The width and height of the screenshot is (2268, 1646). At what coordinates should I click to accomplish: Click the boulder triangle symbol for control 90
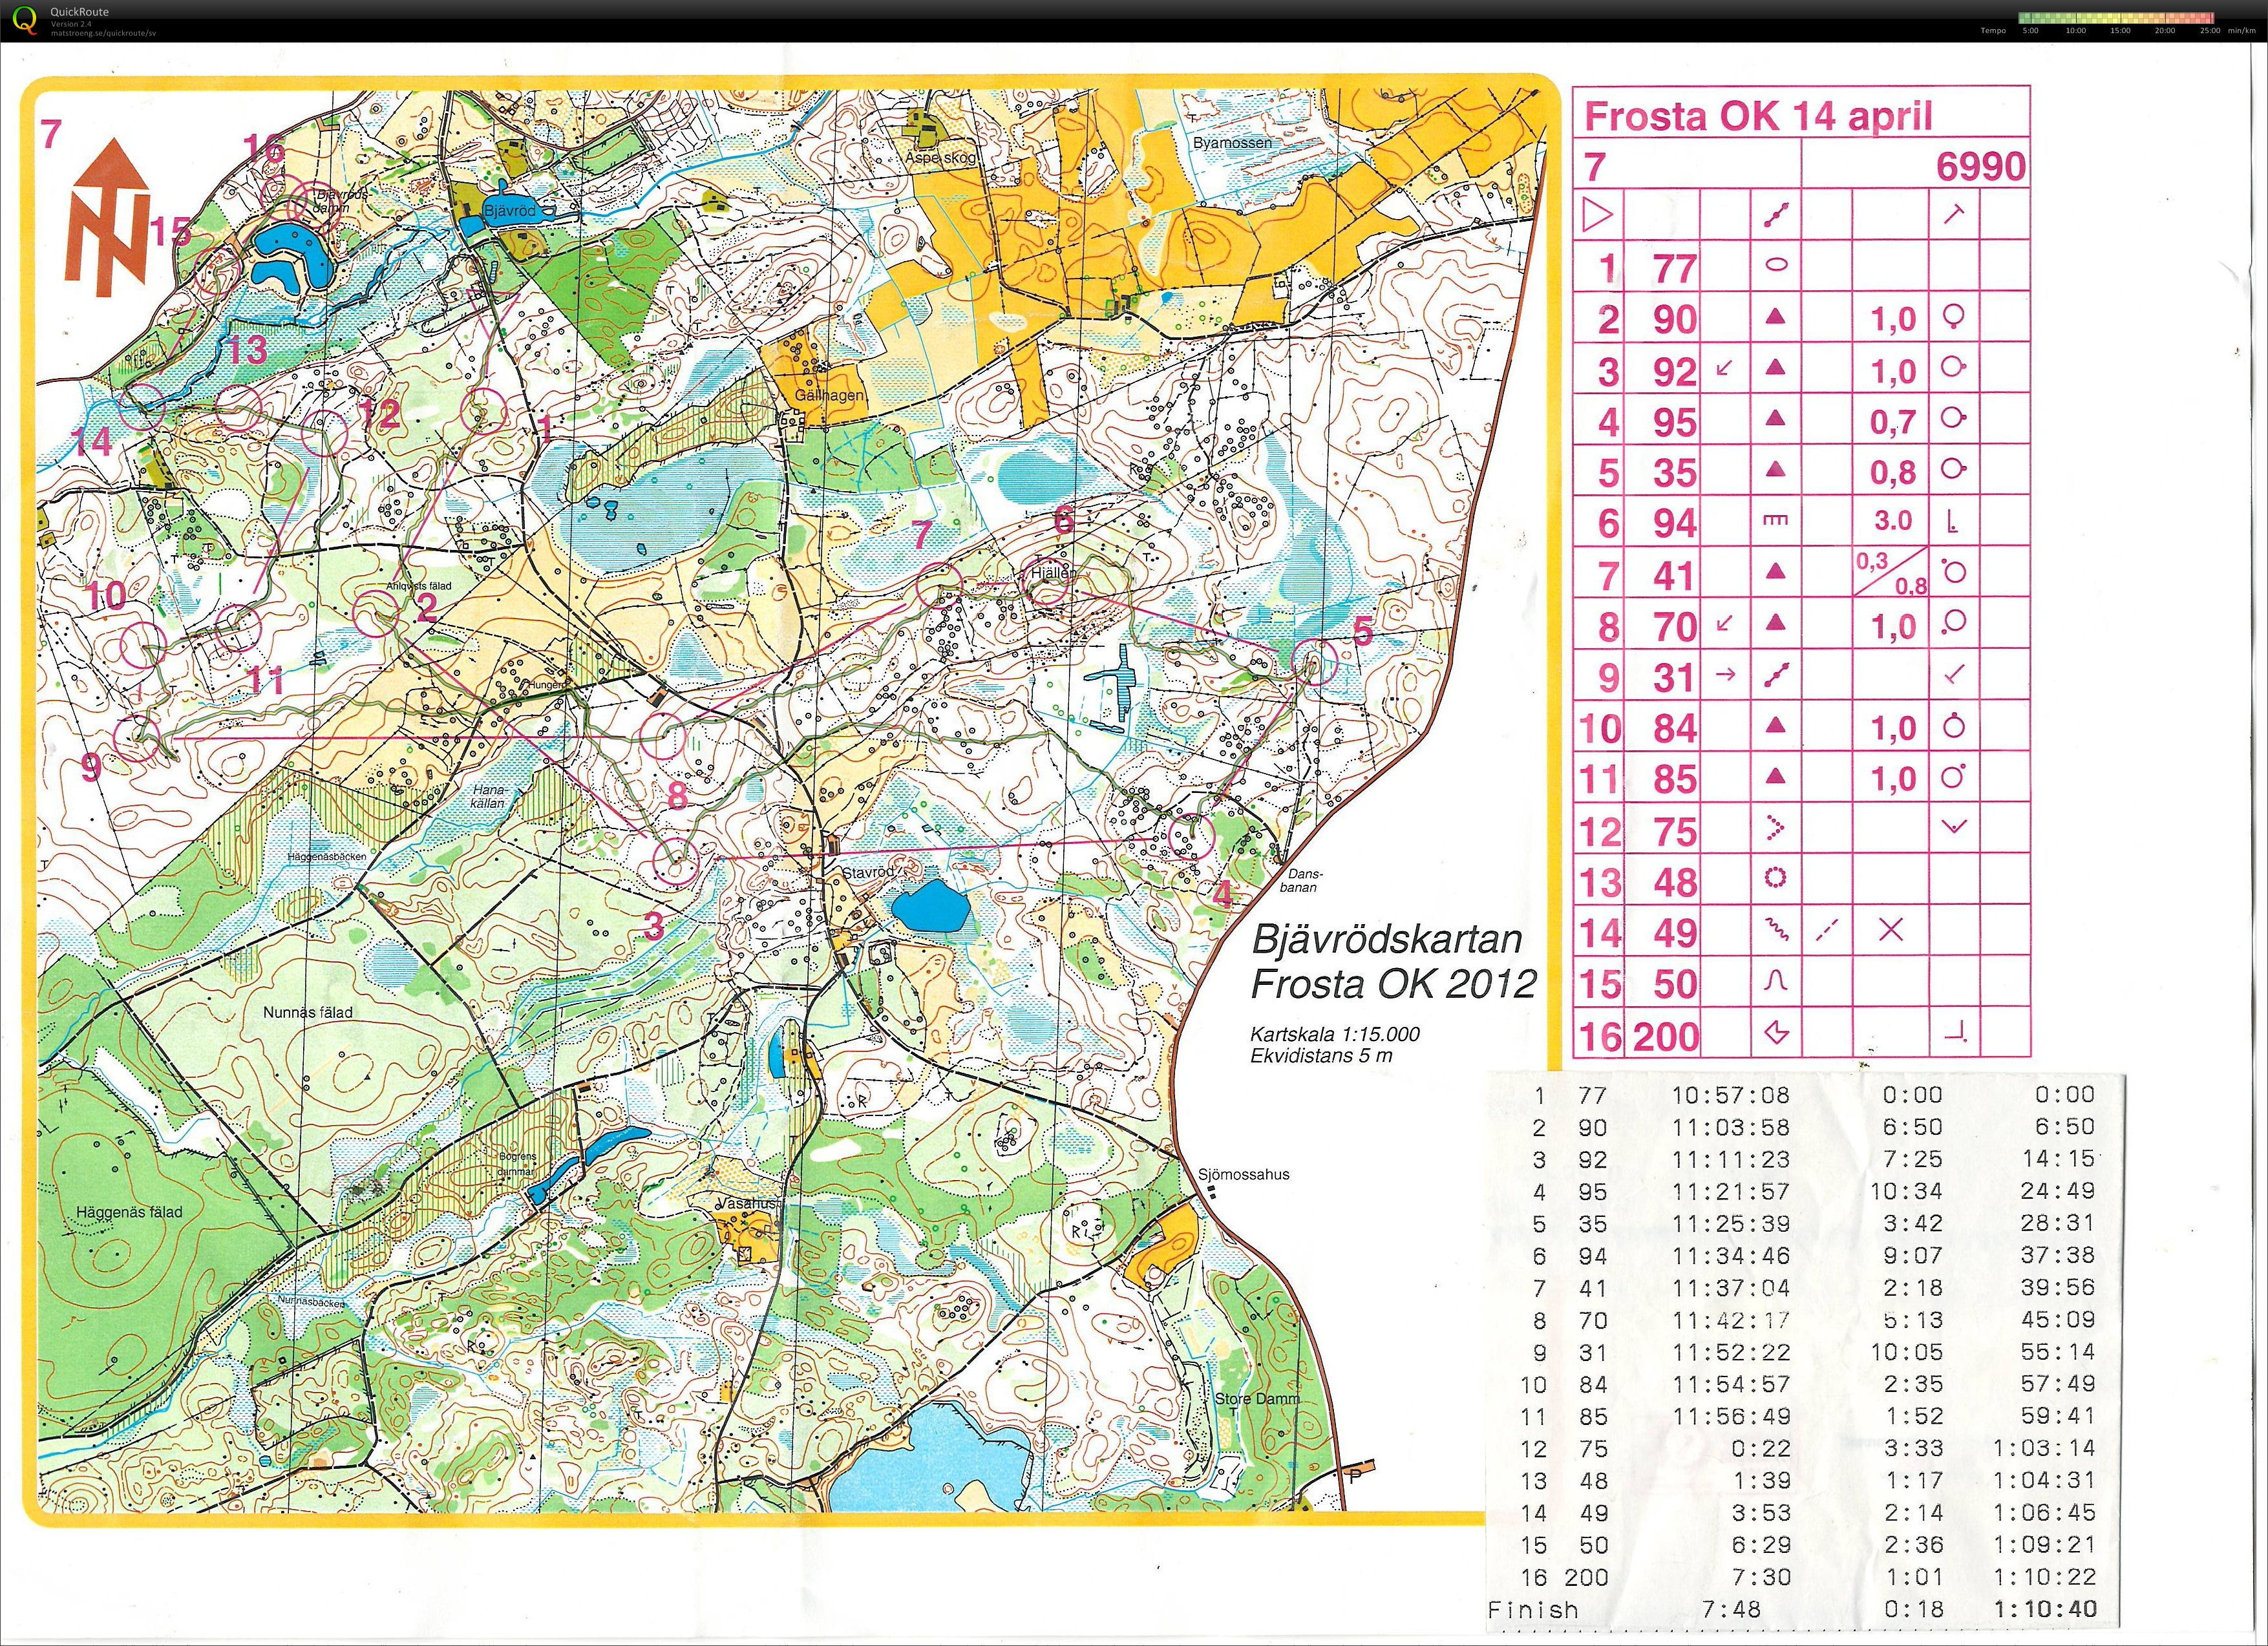1775,317
